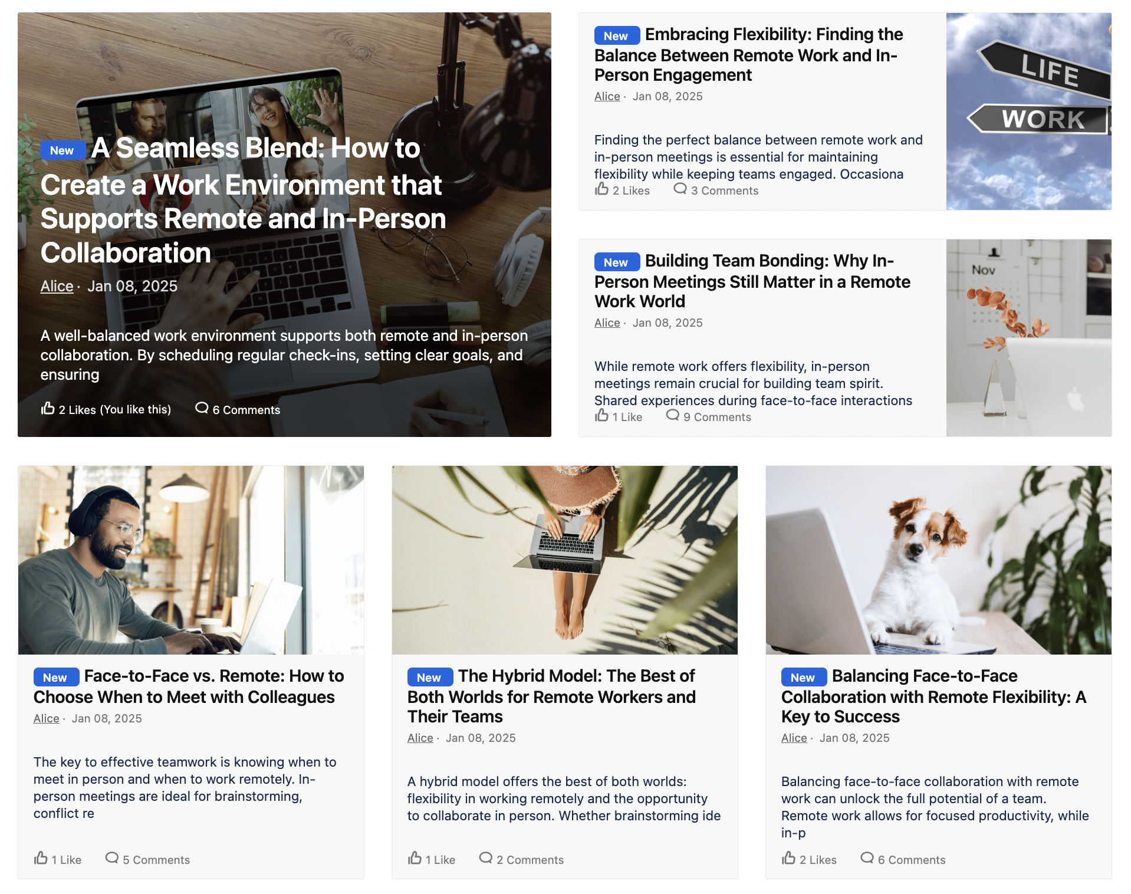Open The Hybrid Model article title
Screen dimensions: 1131x894
coord(551,696)
